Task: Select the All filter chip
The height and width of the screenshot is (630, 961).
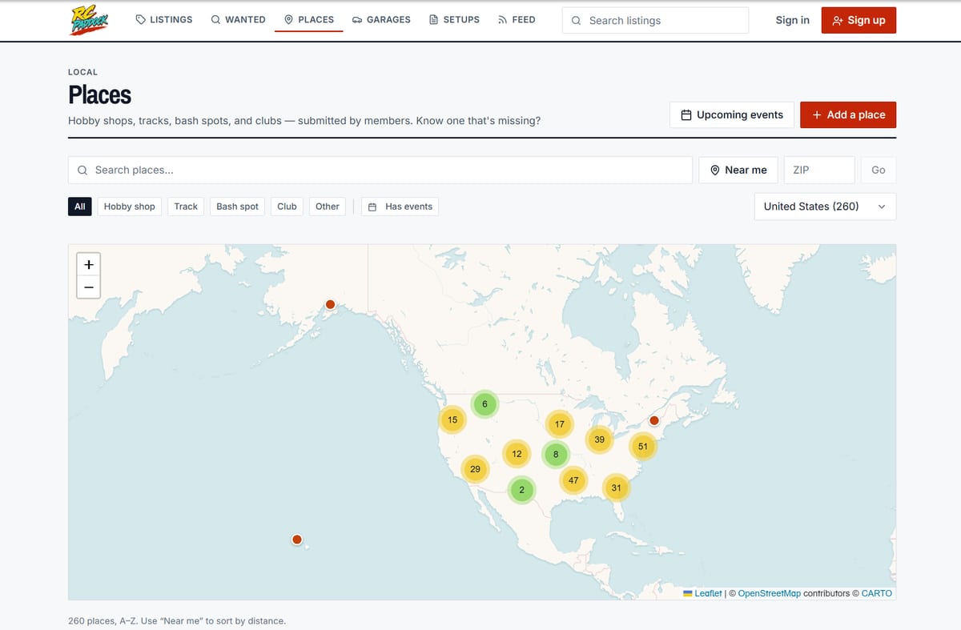Action: tap(80, 207)
